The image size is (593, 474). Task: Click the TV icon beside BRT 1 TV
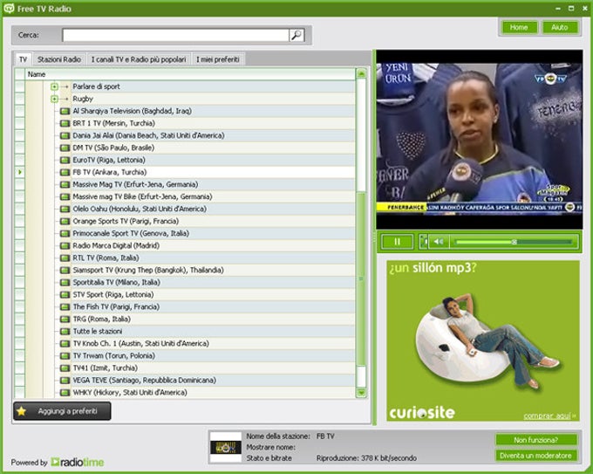click(x=65, y=123)
